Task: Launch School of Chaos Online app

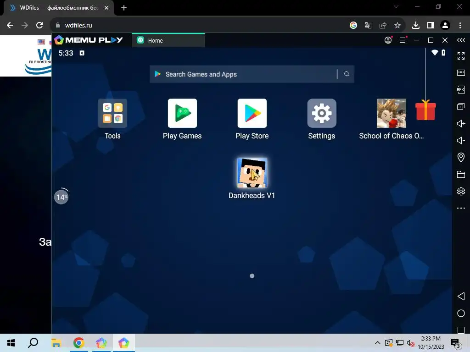Action: click(392, 113)
